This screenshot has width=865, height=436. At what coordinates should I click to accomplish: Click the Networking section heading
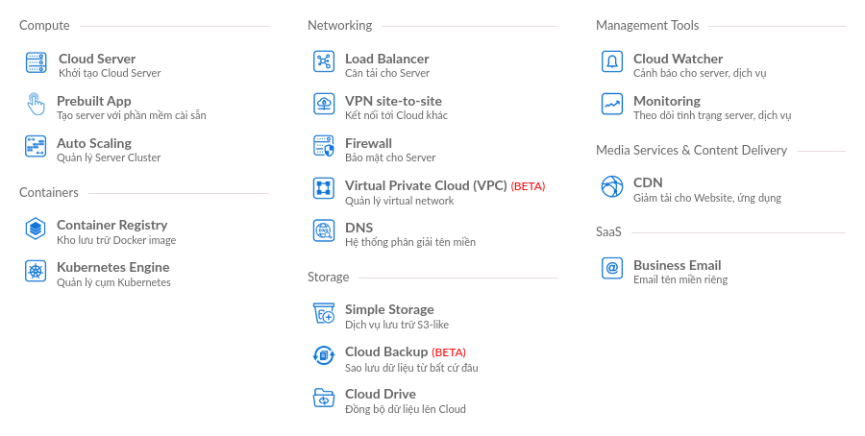point(340,25)
